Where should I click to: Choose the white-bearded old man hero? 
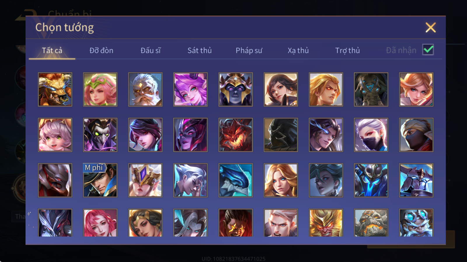tap(145, 89)
